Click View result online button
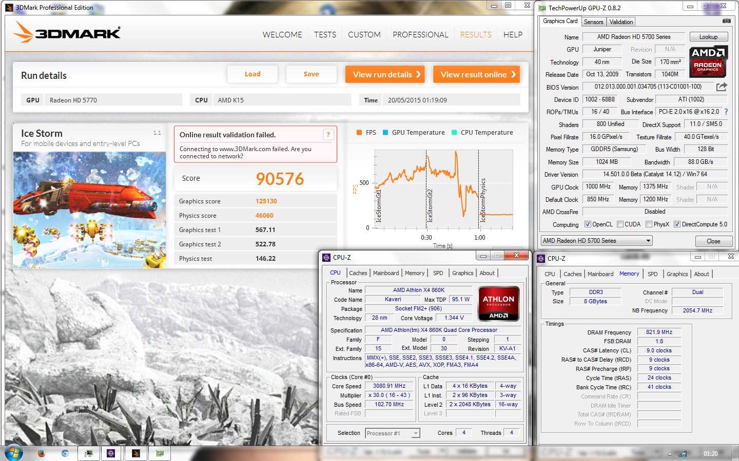Image resolution: width=739 pixels, height=461 pixels. coord(477,74)
